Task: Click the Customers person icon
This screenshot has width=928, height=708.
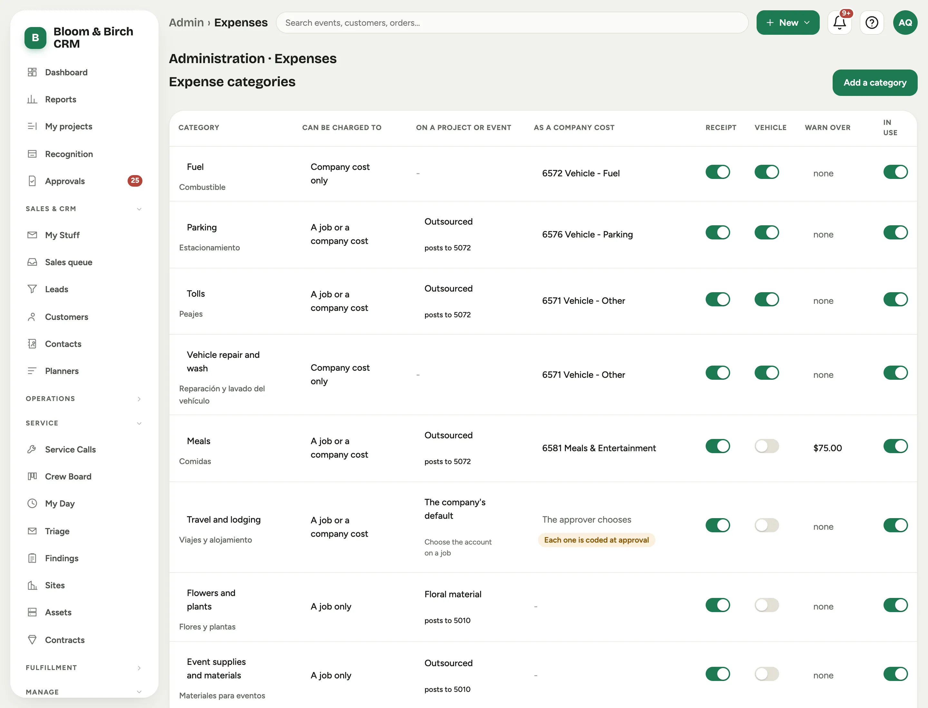Action: tap(32, 317)
